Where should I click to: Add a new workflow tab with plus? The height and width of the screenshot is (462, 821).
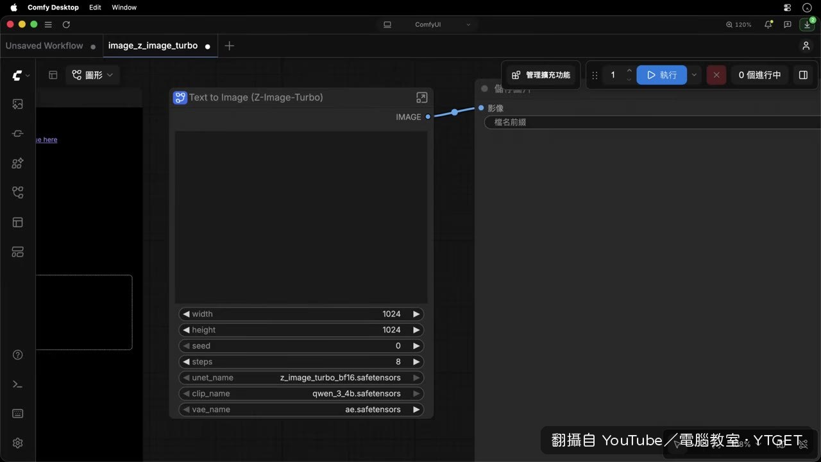[x=230, y=46]
